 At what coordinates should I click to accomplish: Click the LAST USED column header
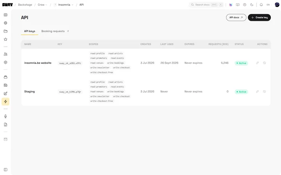pos(167,44)
